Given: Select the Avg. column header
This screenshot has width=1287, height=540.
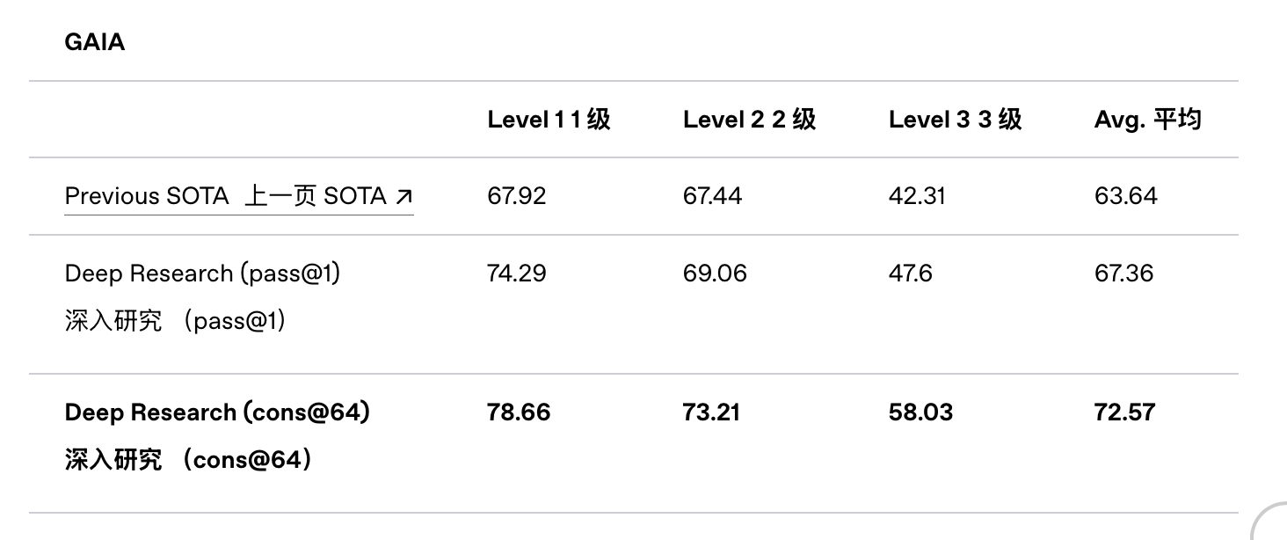Looking at the screenshot, I should pyautogui.click(x=1147, y=120).
